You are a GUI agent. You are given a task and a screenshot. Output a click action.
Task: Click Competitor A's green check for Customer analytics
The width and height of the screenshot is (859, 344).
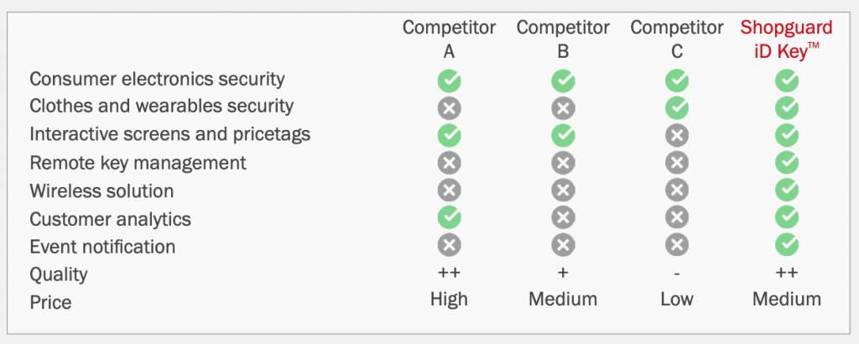[449, 218]
